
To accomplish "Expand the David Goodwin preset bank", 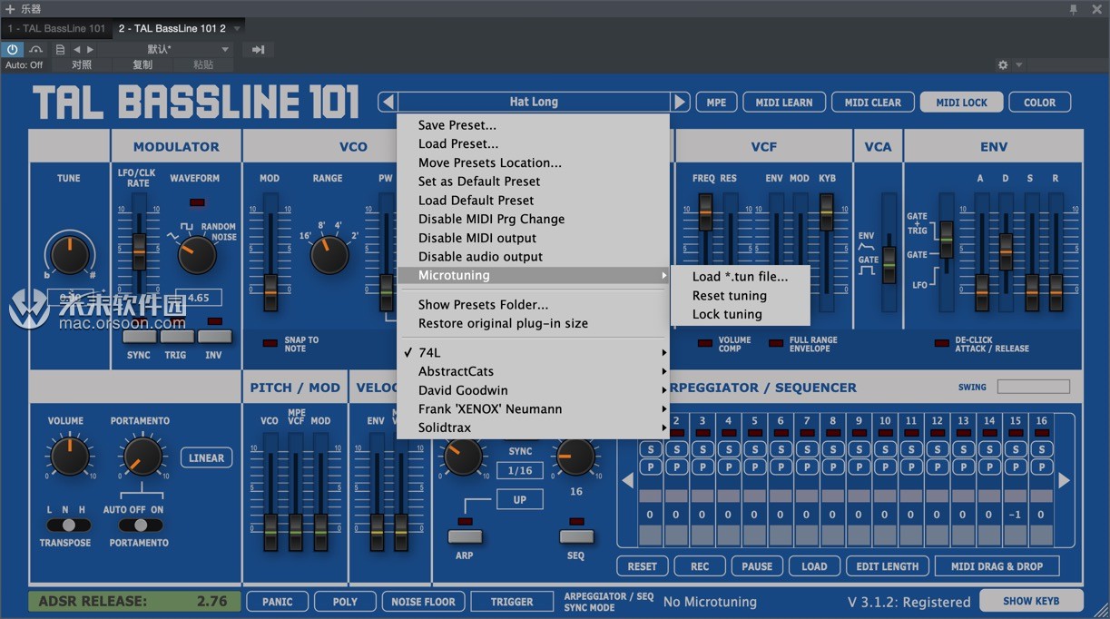I will click(x=533, y=390).
